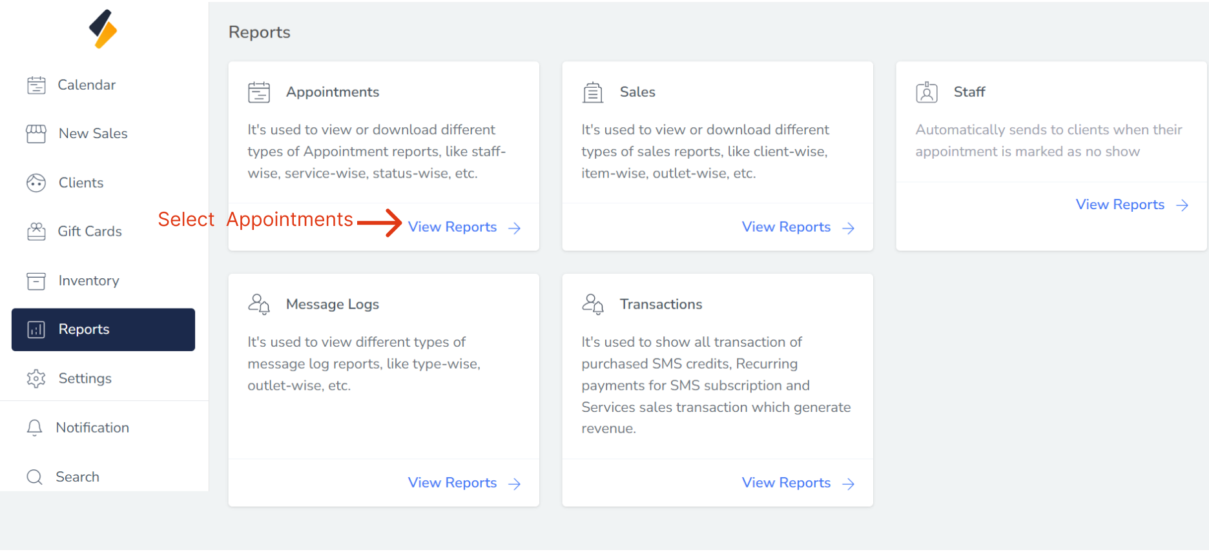This screenshot has width=1209, height=552.
Task: Click the Settings gear icon
Action: [x=36, y=378]
